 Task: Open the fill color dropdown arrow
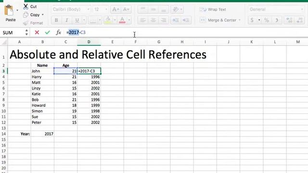[x=115, y=20]
